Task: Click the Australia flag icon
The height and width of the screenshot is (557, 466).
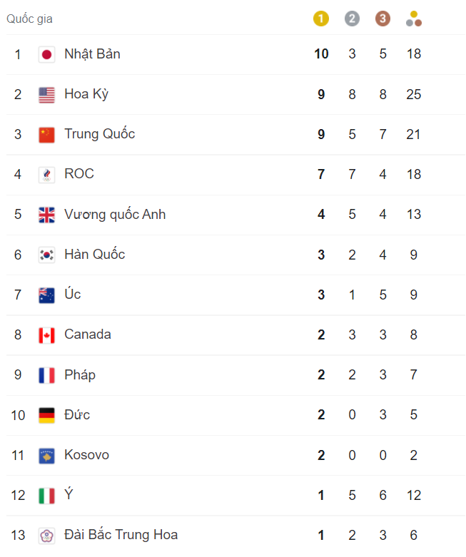Action: [46, 295]
